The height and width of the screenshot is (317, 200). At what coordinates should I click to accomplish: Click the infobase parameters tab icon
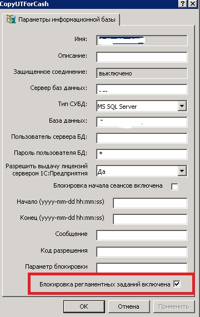coord(11,19)
